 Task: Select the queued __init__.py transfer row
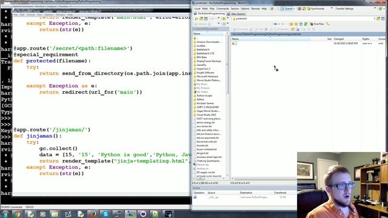click(x=244, y=197)
